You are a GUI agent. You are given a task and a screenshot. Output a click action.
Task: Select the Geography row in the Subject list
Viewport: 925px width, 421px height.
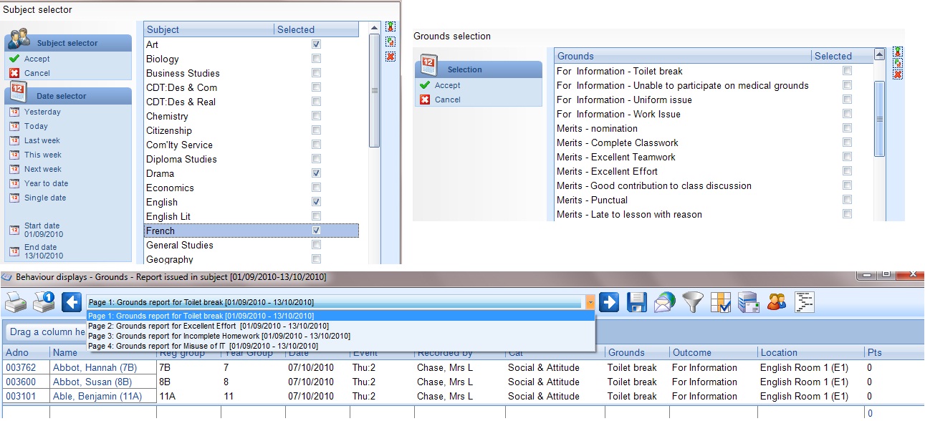point(251,259)
